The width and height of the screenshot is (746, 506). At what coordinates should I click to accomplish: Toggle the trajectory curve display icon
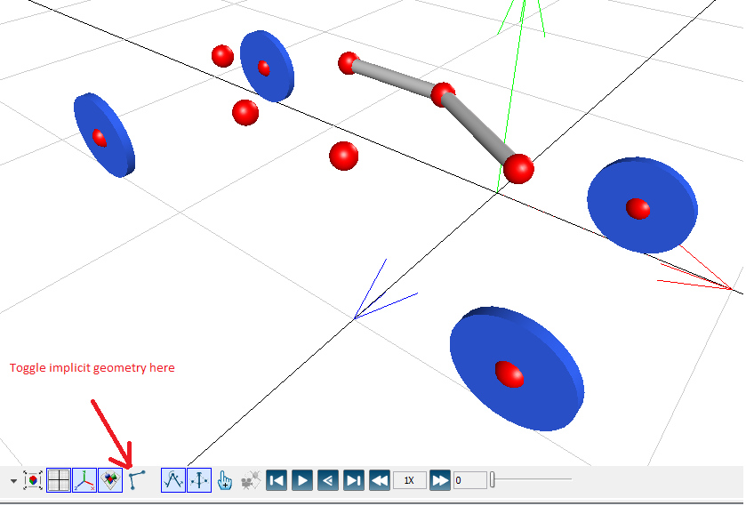click(173, 481)
